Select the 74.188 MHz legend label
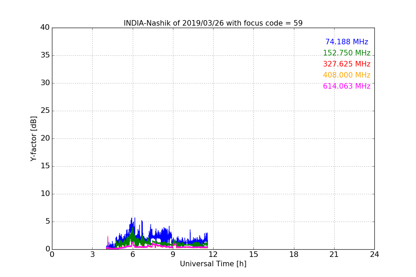416x277 pixels. [347, 42]
